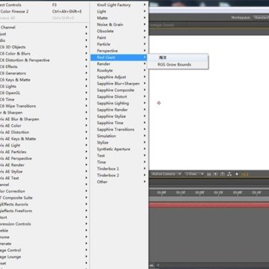Open the Tinderbox 2 submenu
Viewport: 269px width, 269px height.
[120, 175]
